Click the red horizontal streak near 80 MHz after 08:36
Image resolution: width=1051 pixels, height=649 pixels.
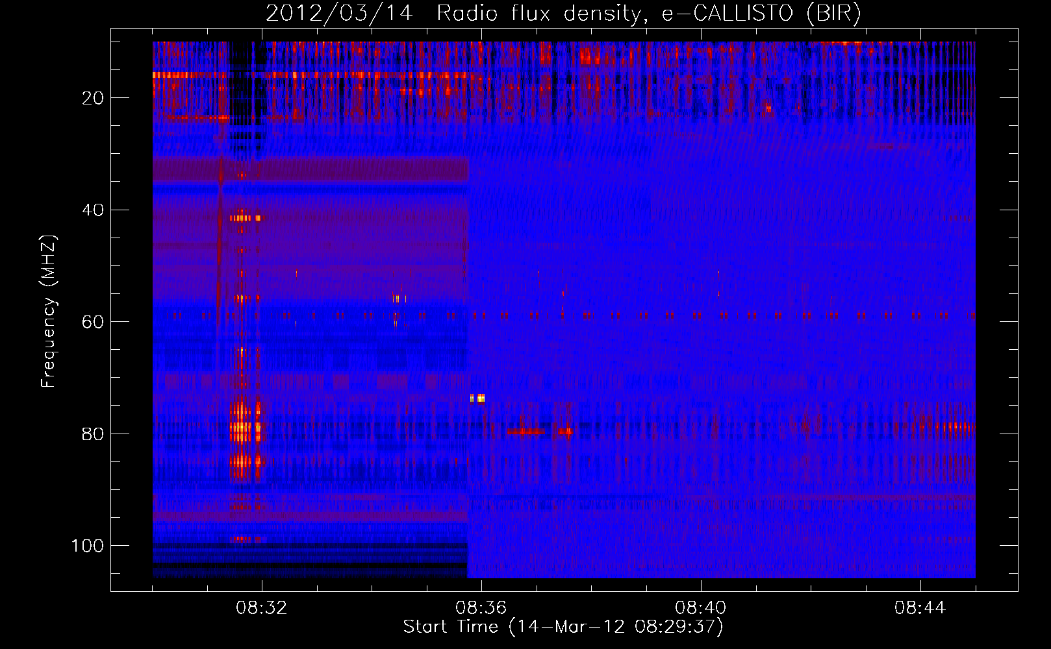526,432
